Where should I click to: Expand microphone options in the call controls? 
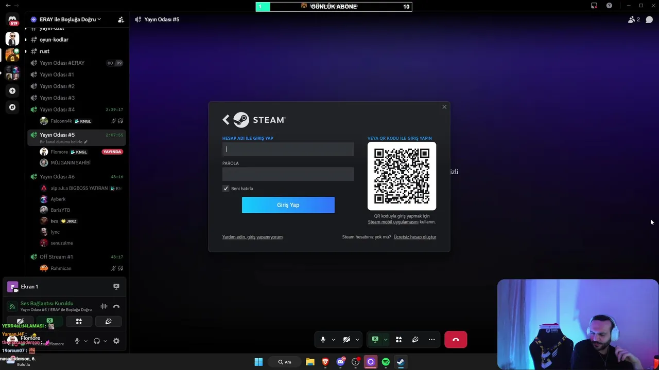tap(333, 340)
